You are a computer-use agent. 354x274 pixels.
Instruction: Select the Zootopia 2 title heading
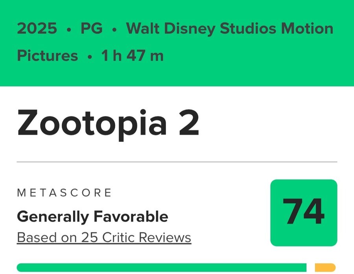click(108, 123)
